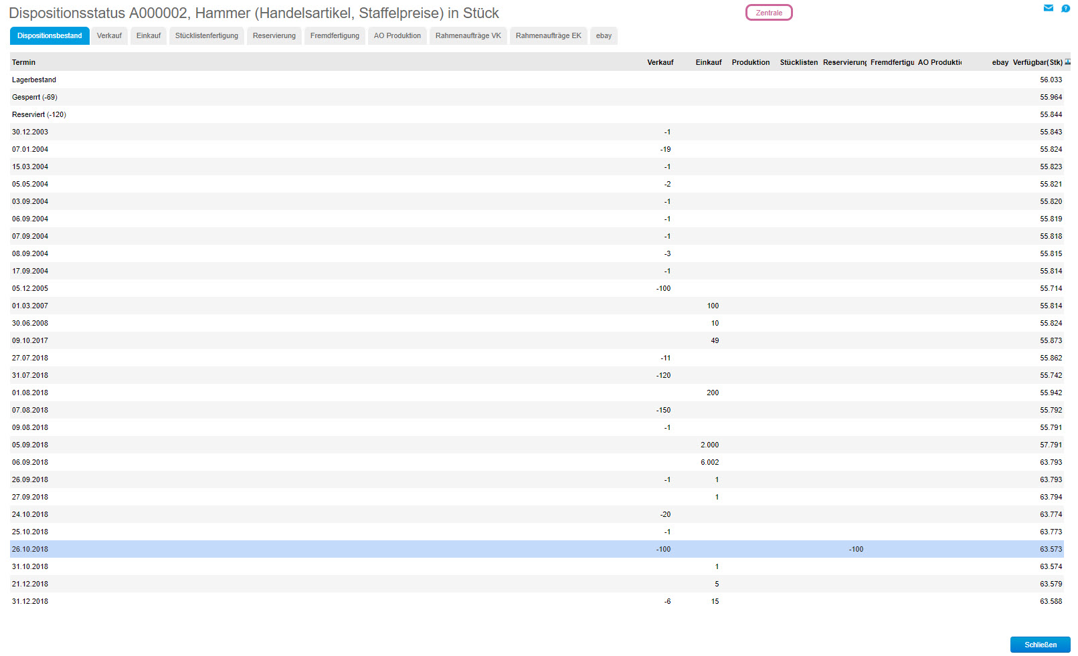Click the date 31.10.2018
The image size is (1078, 656).
click(30, 566)
